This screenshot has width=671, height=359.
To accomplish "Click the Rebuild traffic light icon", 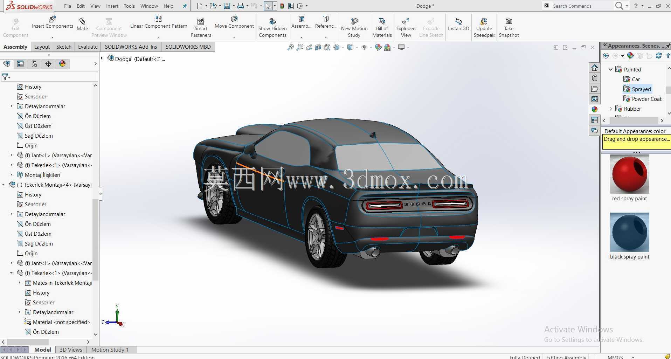I will click(282, 6).
